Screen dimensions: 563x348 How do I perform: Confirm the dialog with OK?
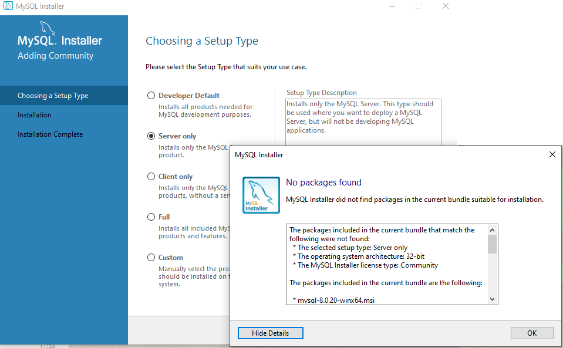pyautogui.click(x=532, y=333)
